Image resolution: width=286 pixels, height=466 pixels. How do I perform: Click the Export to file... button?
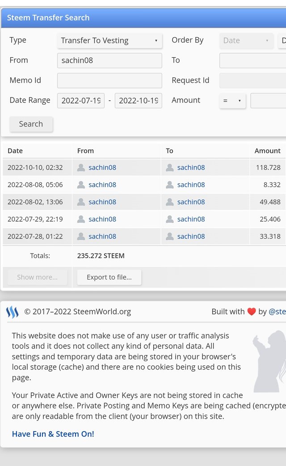pos(109,277)
